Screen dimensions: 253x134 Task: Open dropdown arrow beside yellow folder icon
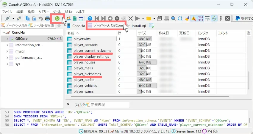click(x=154, y=18)
